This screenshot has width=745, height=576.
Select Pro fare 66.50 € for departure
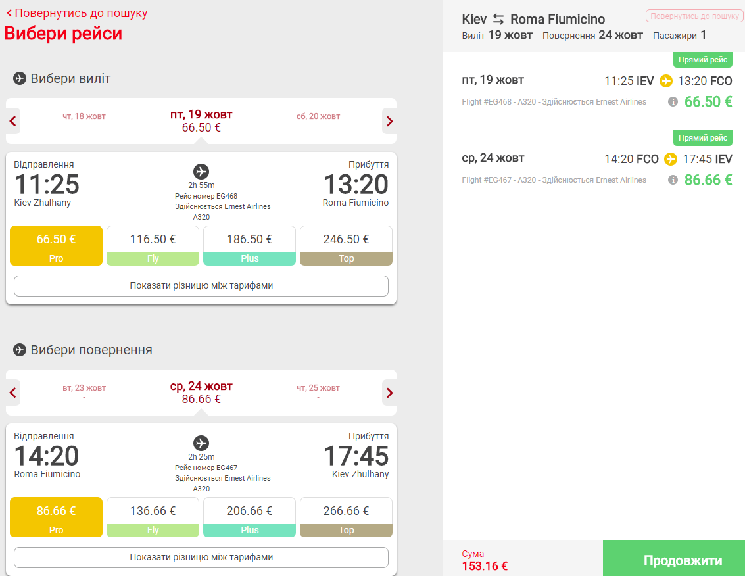pyautogui.click(x=56, y=245)
